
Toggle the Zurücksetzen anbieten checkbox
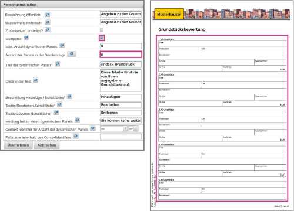[x=102, y=30]
